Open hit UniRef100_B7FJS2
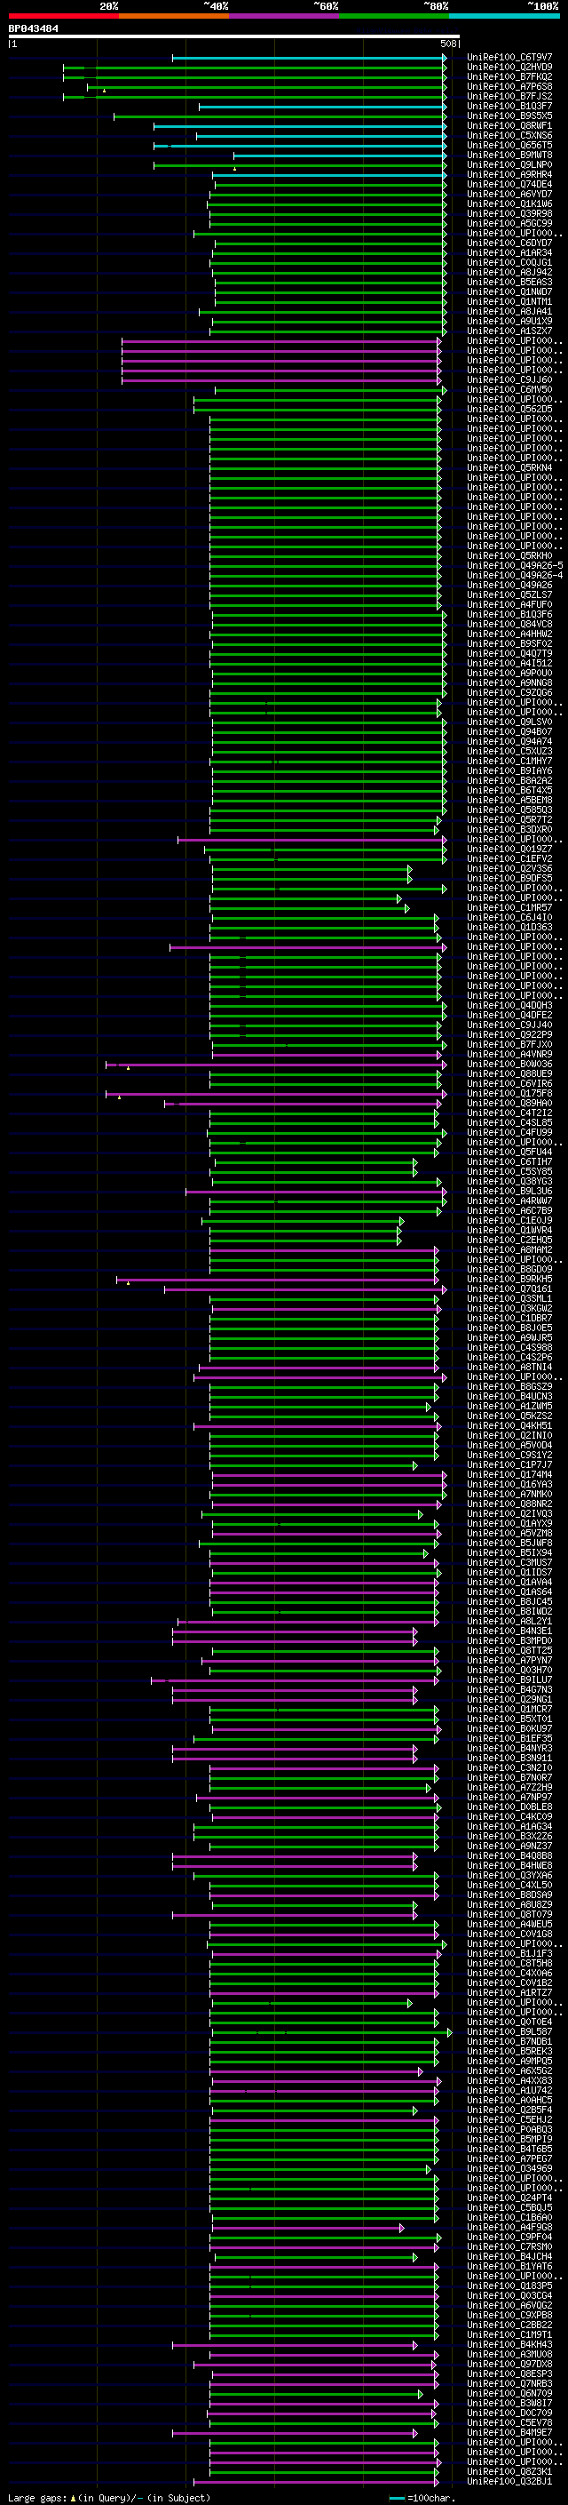 coord(509,96)
